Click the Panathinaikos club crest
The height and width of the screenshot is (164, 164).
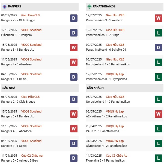[x=89, y=6]
